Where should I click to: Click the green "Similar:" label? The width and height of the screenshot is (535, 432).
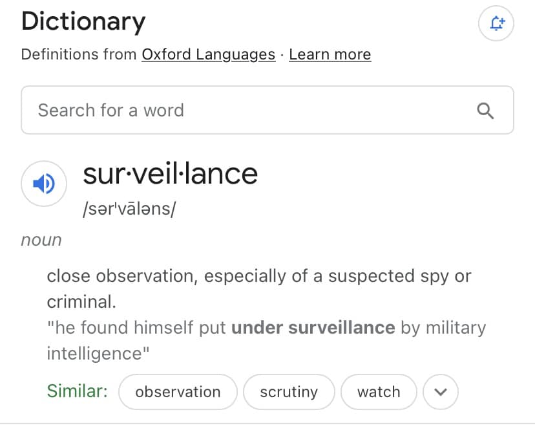78,391
